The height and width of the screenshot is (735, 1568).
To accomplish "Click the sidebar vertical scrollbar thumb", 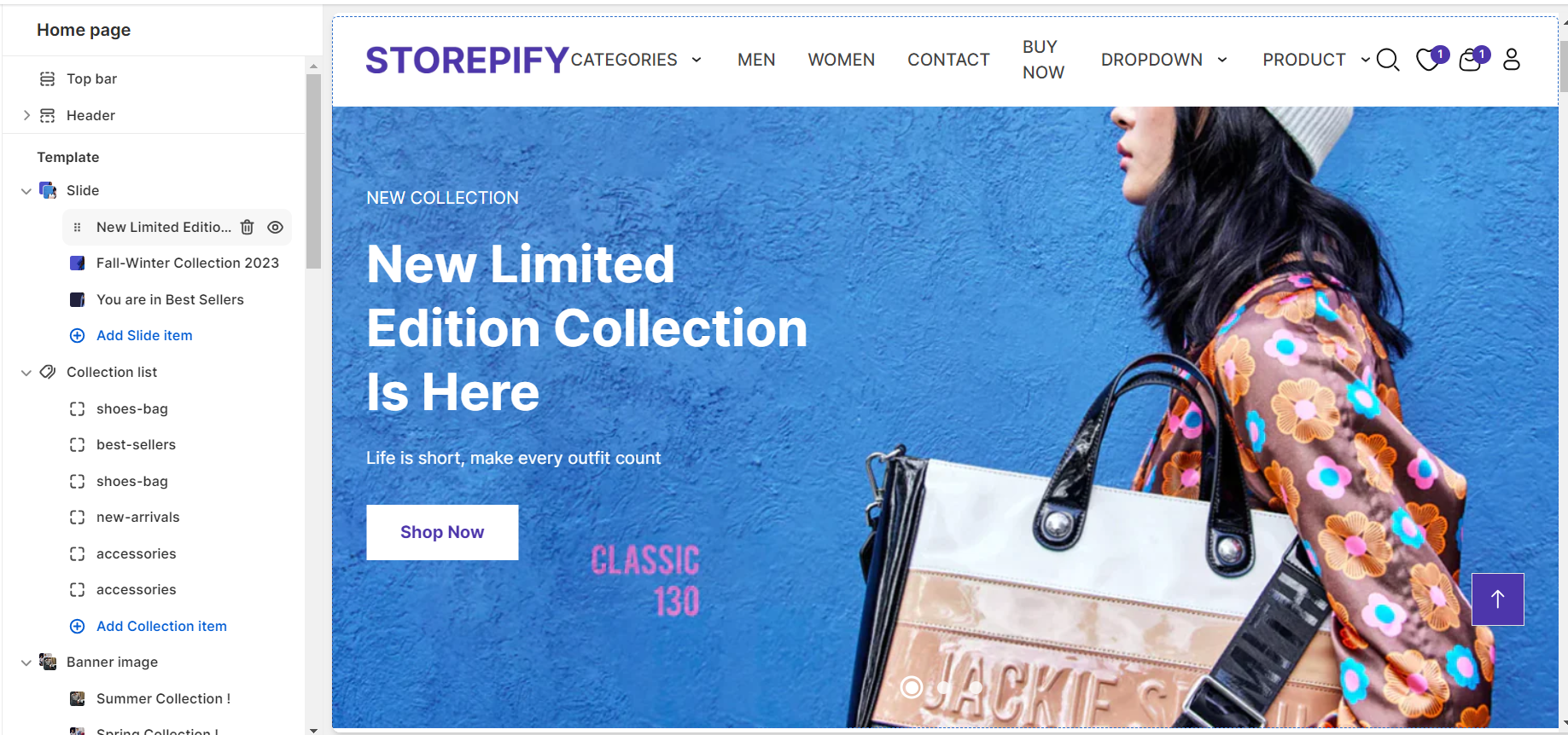I will coord(313,171).
